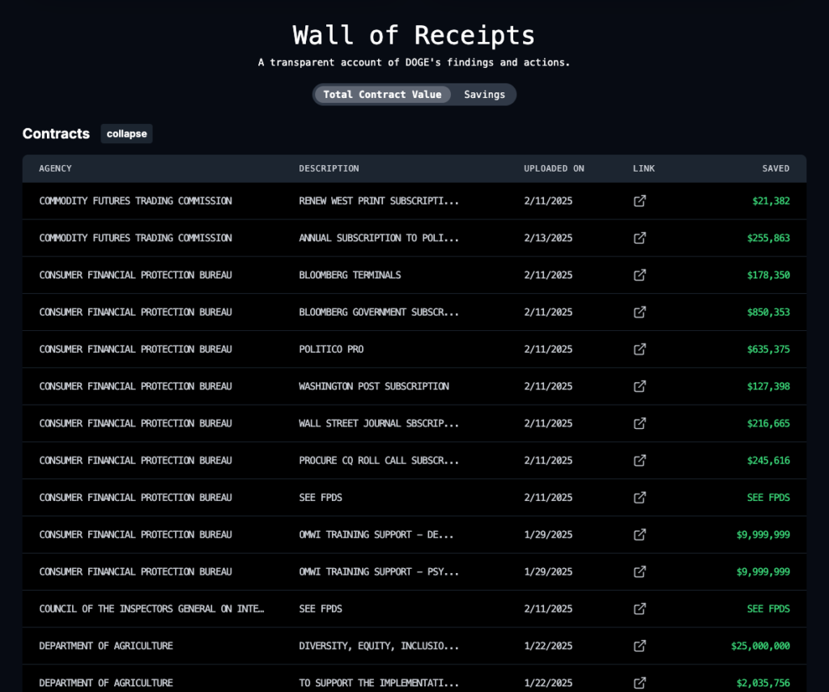Image resolution: width=829 pixels, height=692 pixels.
Task: Click PROCURE CQ ROLL CALL SUBSCR... description
Action: pyautogui.click(x=379, y=461)
